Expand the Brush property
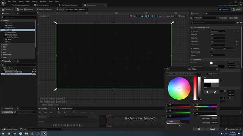 tap(191, 63)
